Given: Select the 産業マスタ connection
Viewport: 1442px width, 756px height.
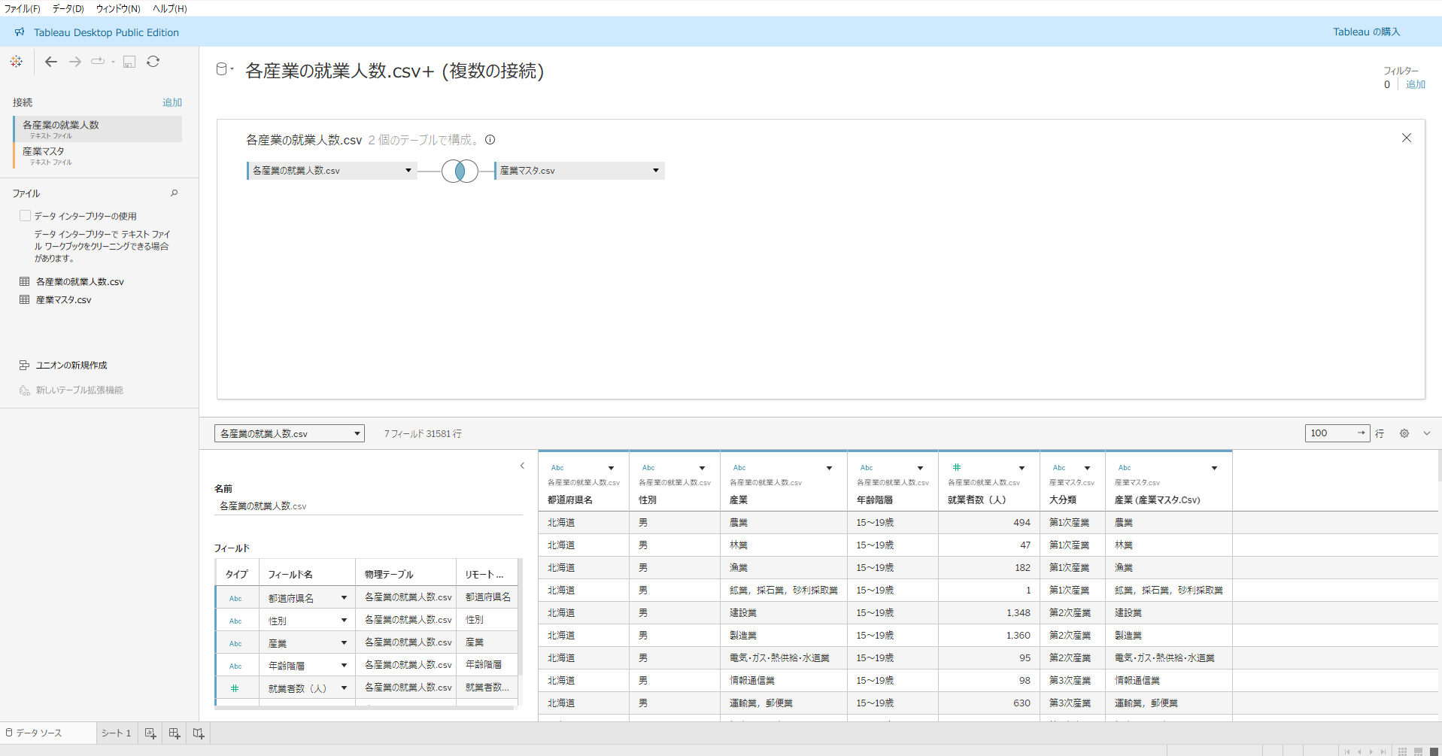Looking at the screenshot, I should coord(98,155).
